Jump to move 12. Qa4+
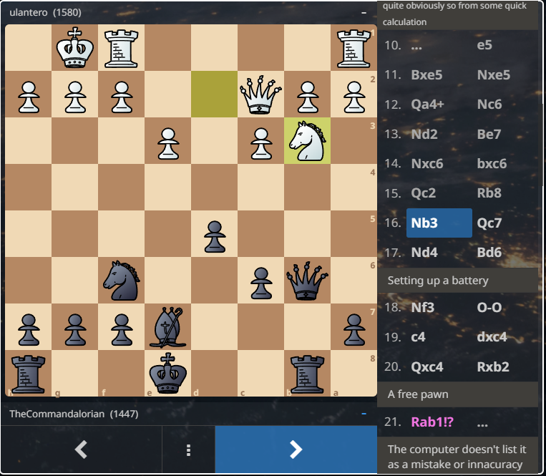The width and height of the screenshot is (546, 476). coord(427,105)
